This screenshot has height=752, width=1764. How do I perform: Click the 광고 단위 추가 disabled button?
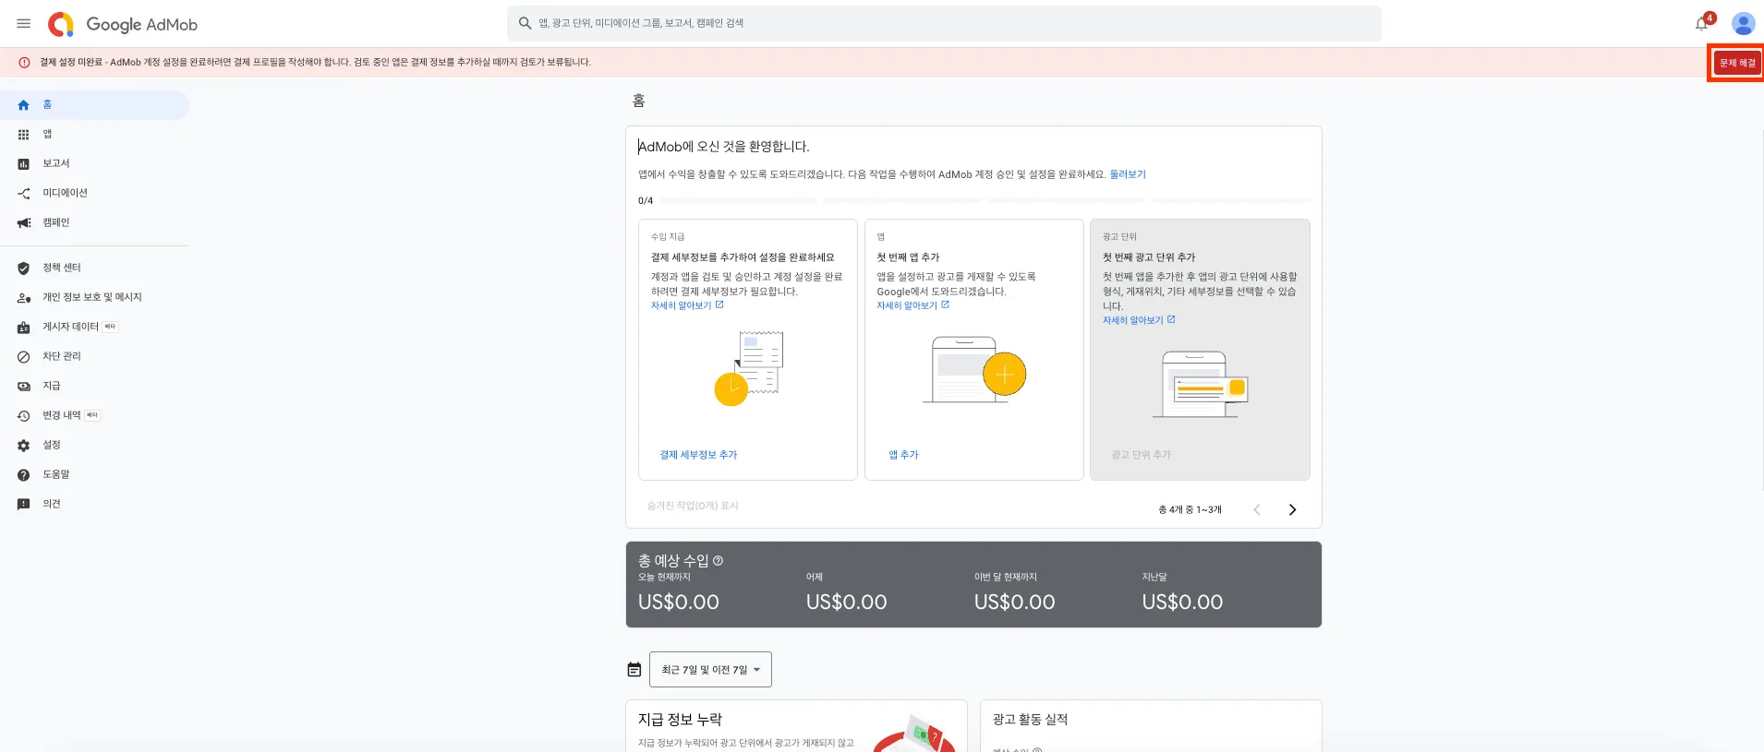1141,455
